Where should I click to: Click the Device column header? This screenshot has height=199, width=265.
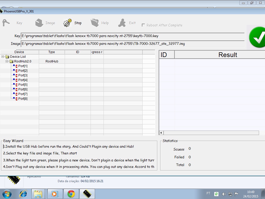(x=19, y=52)
